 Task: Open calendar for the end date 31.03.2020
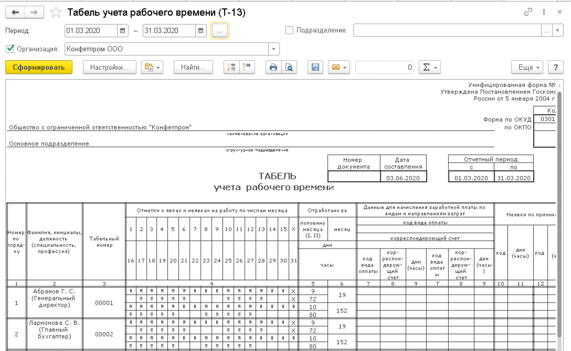pos(201,31)
